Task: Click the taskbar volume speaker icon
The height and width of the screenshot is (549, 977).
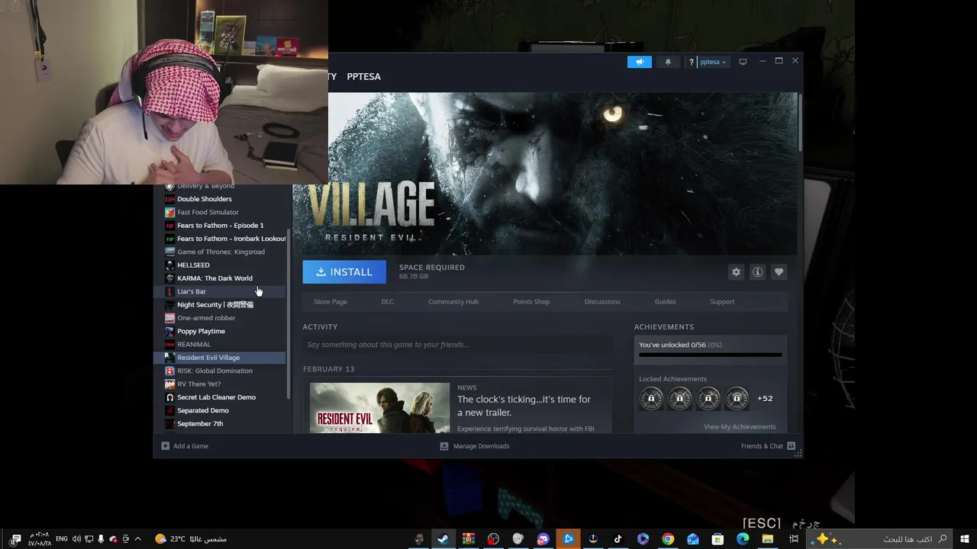Action: click(76, 539)
